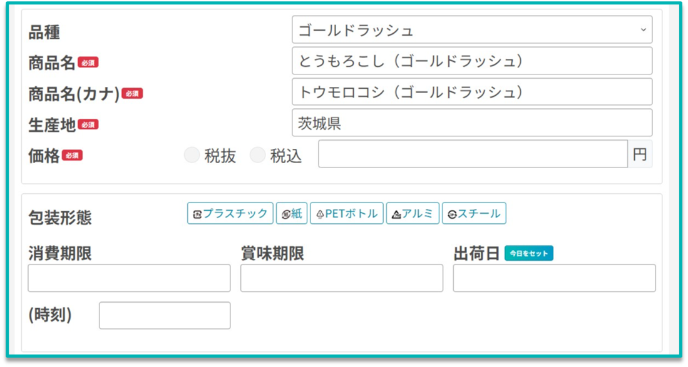
Task: Pick the PETボトル packaging icon button
Action: tap(346, 213)
